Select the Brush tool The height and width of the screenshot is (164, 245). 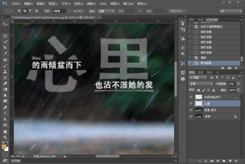point(5,66)
